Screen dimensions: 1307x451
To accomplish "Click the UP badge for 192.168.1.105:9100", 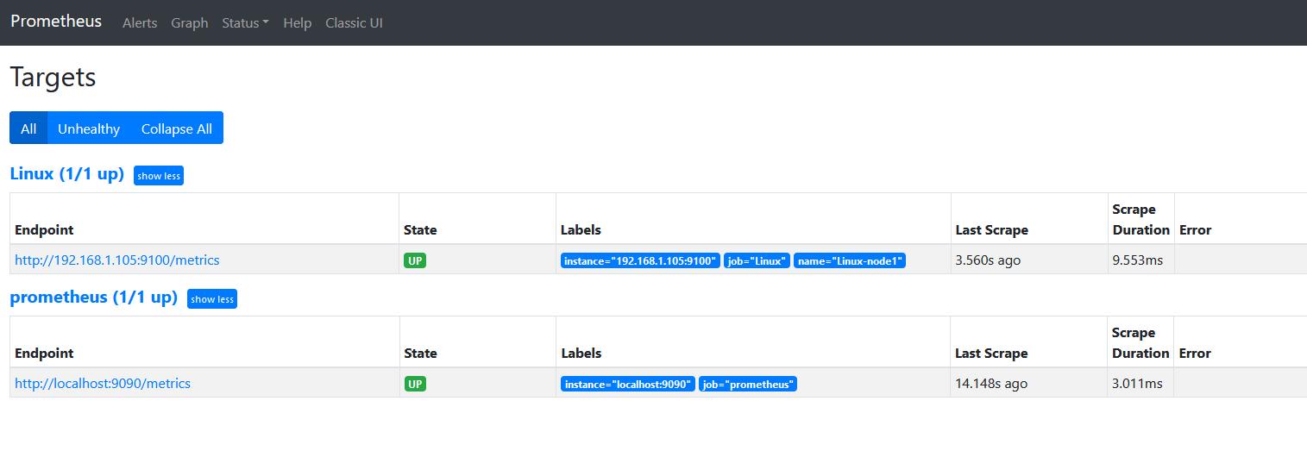I will coord(415,260).
